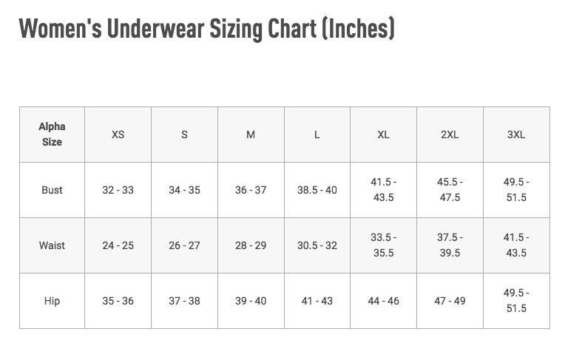Click the Waist 3XL cell 41.5 - 43.5
This screenshot has width=568, height=343.
[x=516, y=245]
